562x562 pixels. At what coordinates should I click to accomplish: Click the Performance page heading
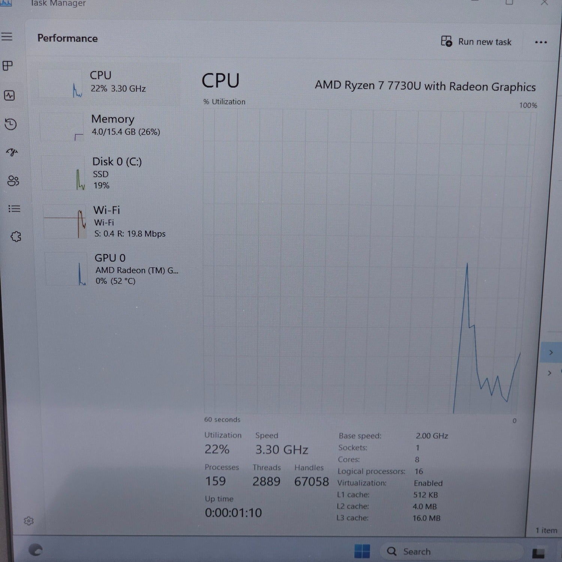click(67, 38)
